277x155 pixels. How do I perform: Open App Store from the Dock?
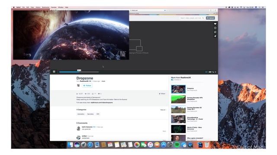pyautogui.click(x=164, y=145)
